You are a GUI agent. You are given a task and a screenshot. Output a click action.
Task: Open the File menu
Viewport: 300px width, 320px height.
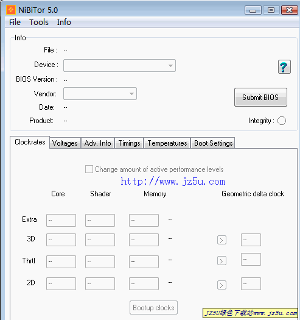point(15,22)
